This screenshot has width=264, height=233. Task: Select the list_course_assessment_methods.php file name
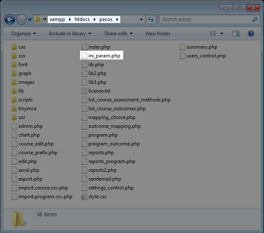coord(129,100)
